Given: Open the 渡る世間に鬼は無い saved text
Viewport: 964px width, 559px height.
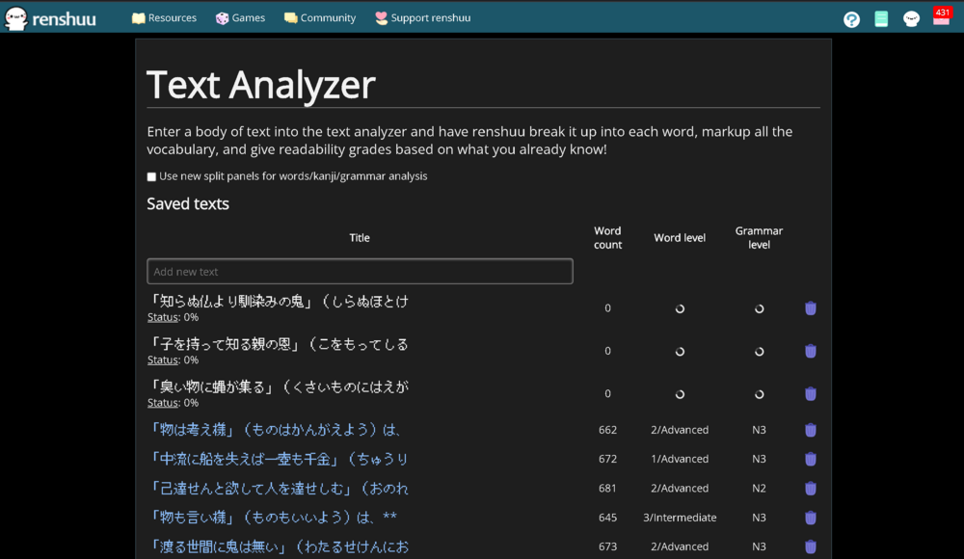Looking at the screenshot, I should click(279, 546).
